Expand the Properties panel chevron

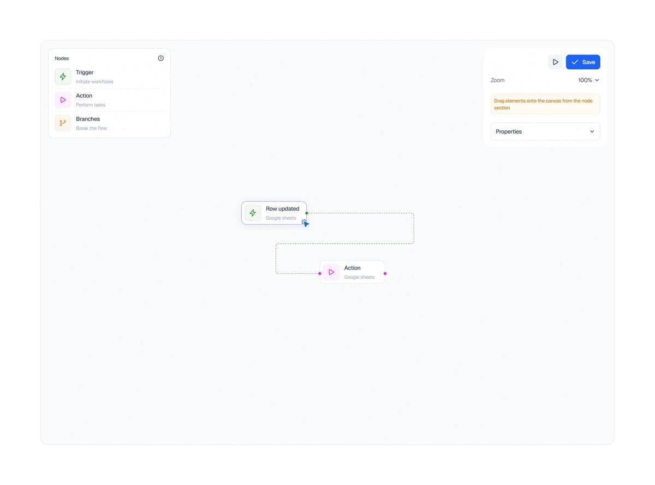592,131
